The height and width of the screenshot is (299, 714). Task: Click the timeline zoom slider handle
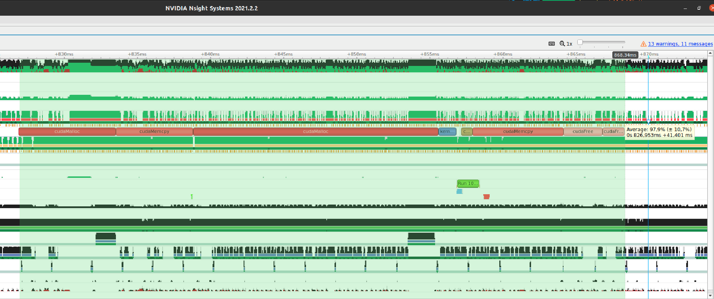click(x=580, y=42)
